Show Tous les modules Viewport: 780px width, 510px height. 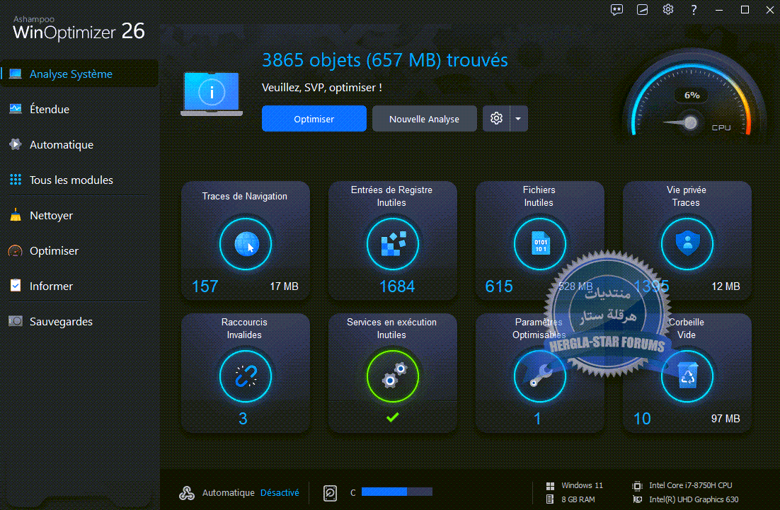pyautogui.click(x=79, y=180)
